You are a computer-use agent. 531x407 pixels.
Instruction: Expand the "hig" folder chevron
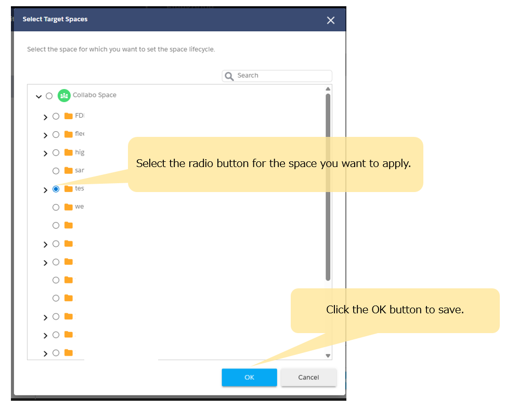click(45, 154)
